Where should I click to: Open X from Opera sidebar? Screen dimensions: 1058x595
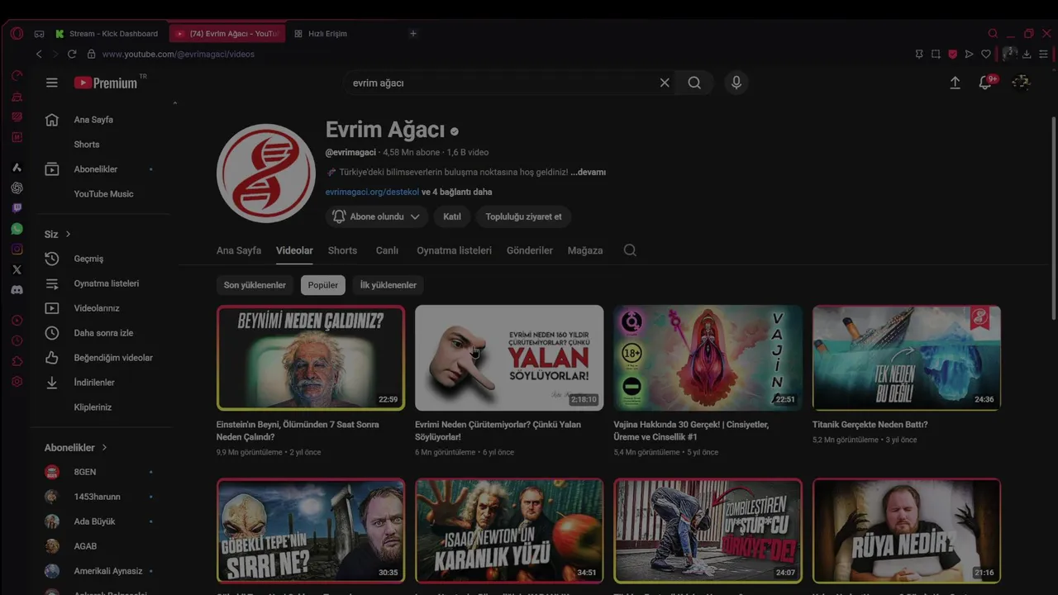pos(17,269)
